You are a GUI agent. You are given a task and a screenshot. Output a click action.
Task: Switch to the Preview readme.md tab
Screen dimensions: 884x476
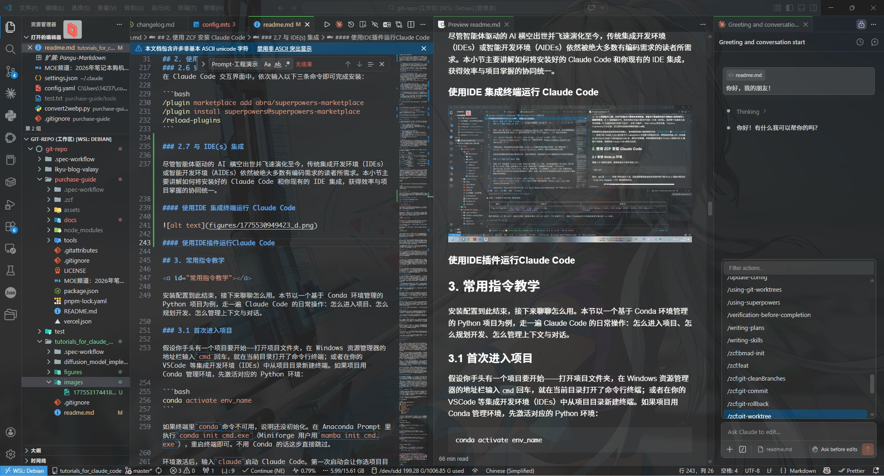tap(474, 24)
